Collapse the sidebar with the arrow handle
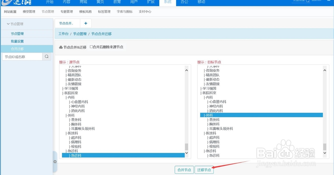 pos(55,162)
